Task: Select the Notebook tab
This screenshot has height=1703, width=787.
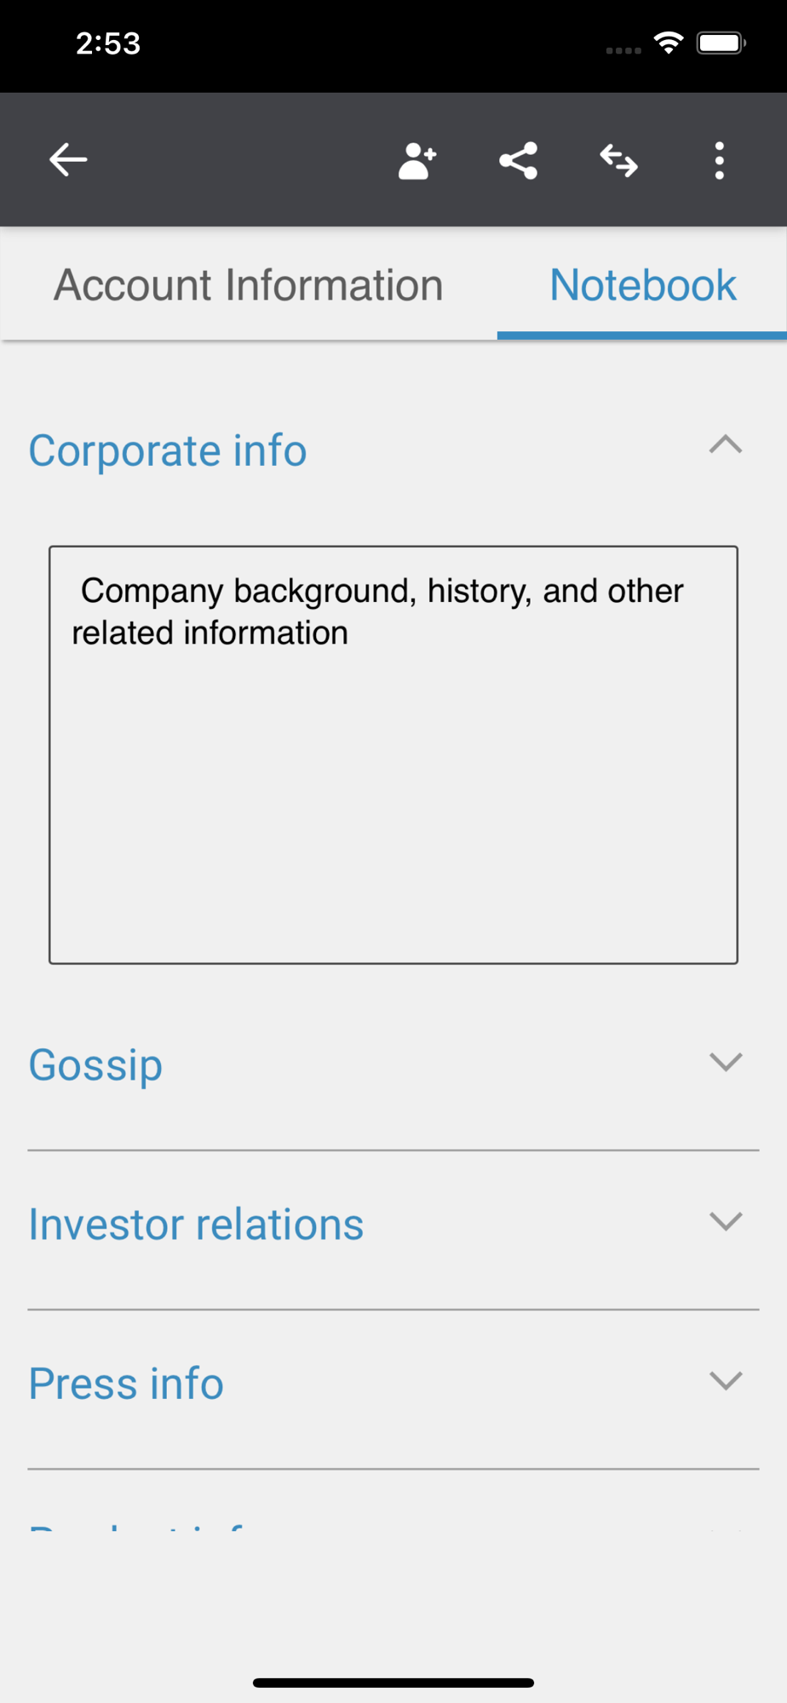Action: (x=642, y=285)
